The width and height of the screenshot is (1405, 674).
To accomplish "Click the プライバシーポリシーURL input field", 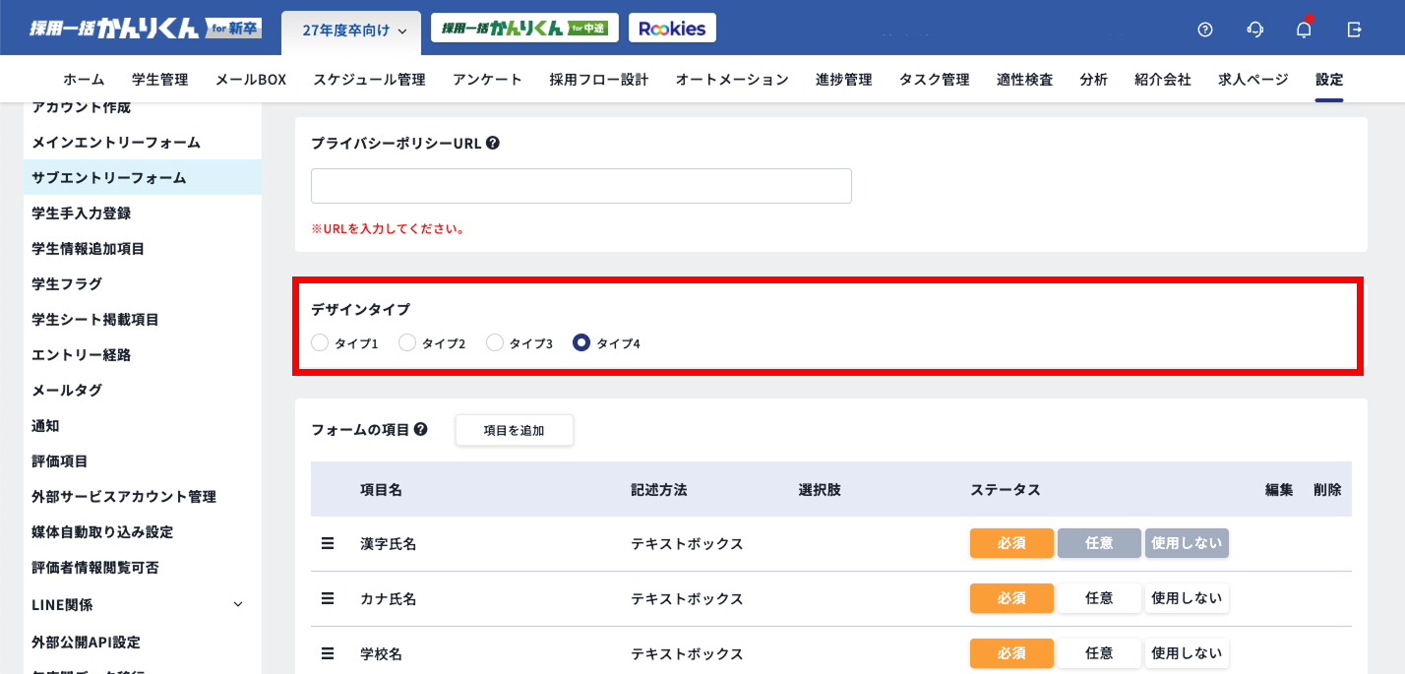I will 580,185.
